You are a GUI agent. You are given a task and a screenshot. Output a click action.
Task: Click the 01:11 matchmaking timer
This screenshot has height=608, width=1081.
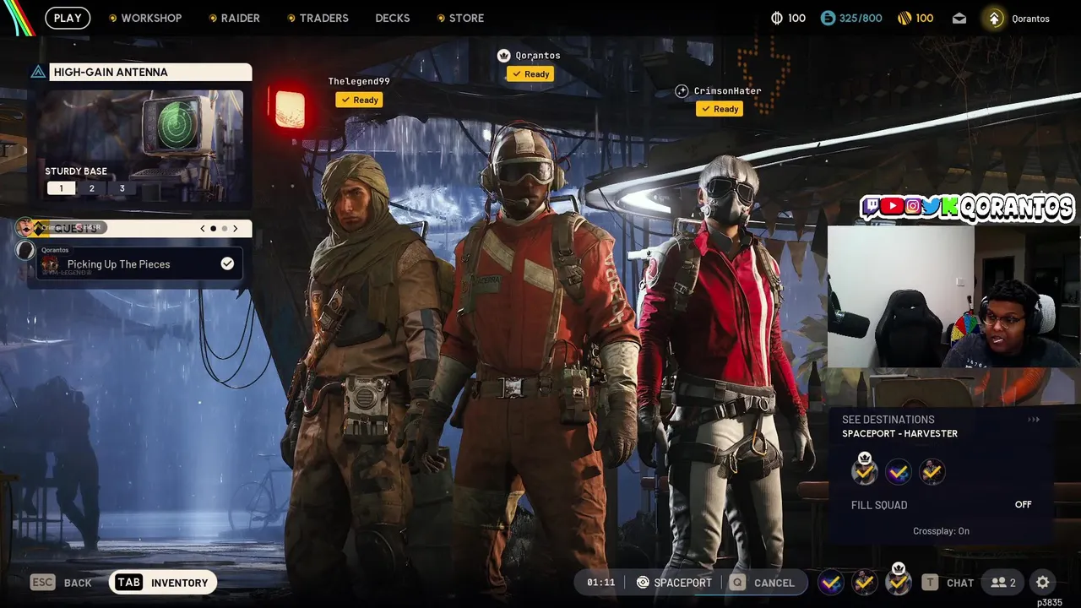coord(600,583)
